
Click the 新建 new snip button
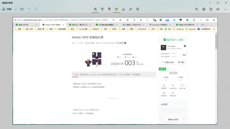coord(7,9)
